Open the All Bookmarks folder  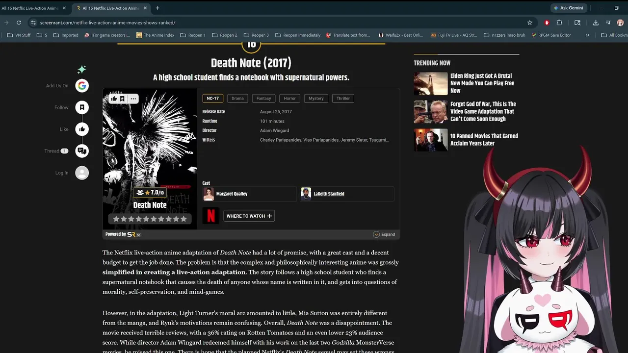[x=614, y=35]
